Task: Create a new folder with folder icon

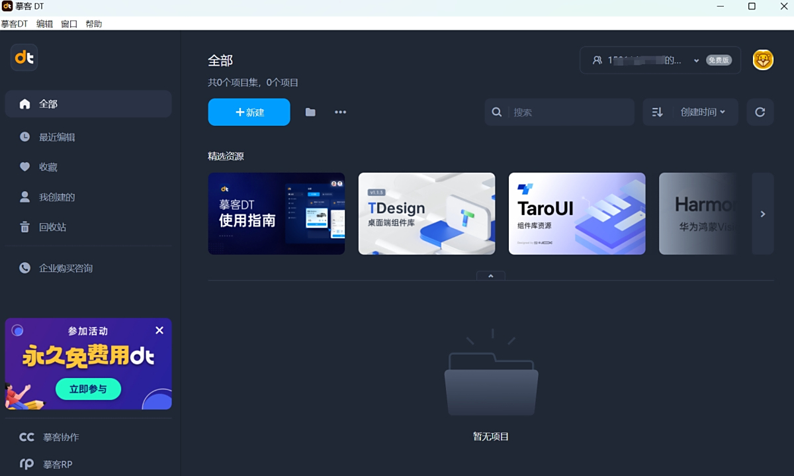Action: (310, 112)
